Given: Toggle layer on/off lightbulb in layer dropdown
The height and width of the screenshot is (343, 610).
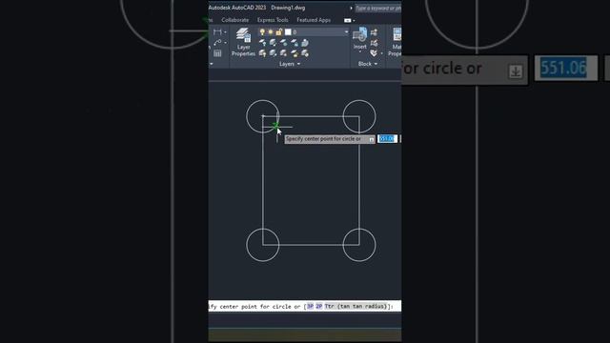Looking at the screenshot, I should pyautogui.click(x=262, y=32).
